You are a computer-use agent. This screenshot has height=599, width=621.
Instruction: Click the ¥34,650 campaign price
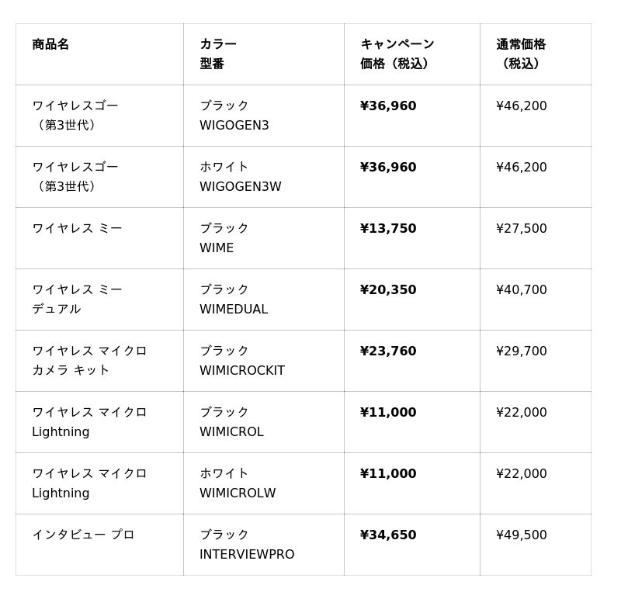coord(388,535)
